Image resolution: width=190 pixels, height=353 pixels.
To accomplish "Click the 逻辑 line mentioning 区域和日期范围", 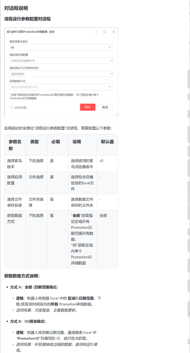I will 59,301.
